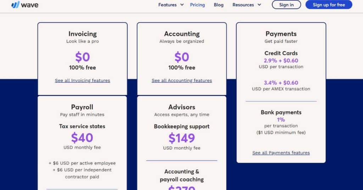Open the Features menu item
This screenshot has height=190, width=363.
pos(167,5)
